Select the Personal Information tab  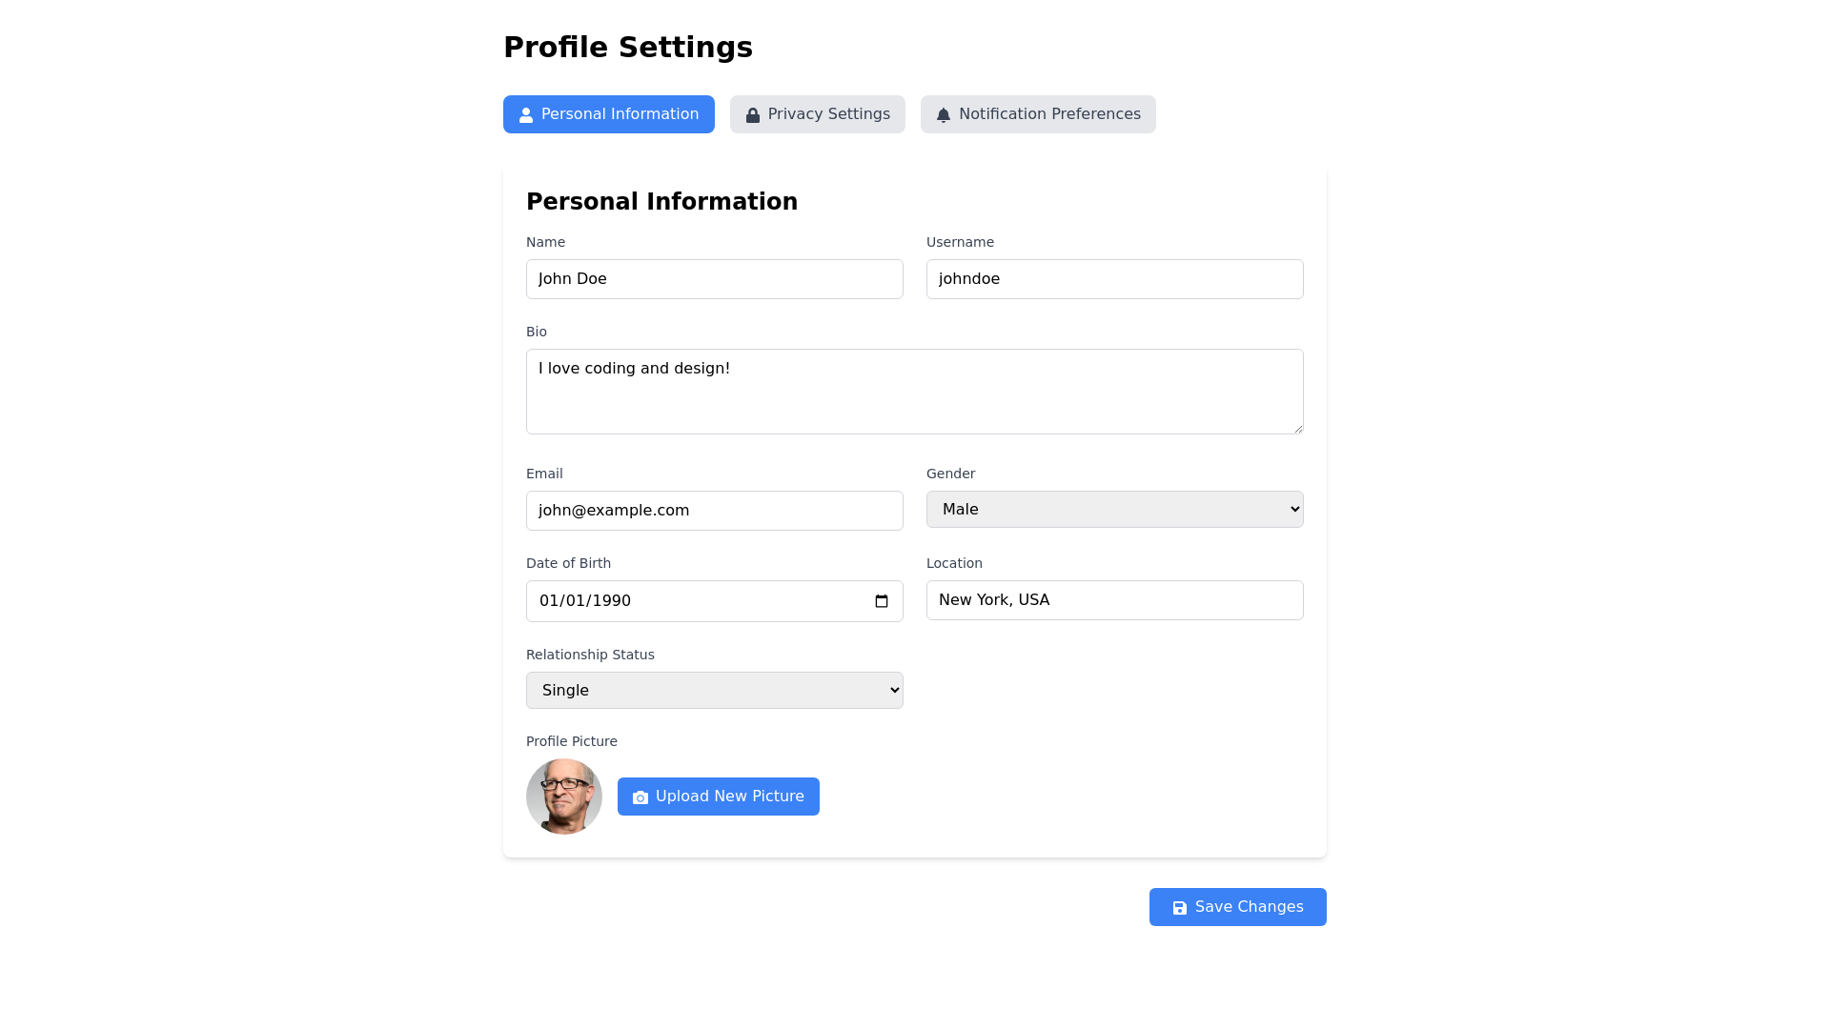[608, 114]
